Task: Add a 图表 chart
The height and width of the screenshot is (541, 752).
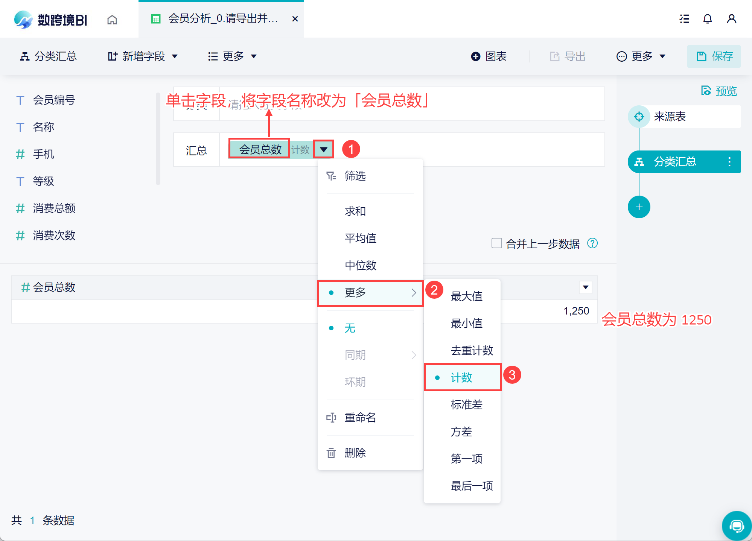Action: tap(489, 56)
